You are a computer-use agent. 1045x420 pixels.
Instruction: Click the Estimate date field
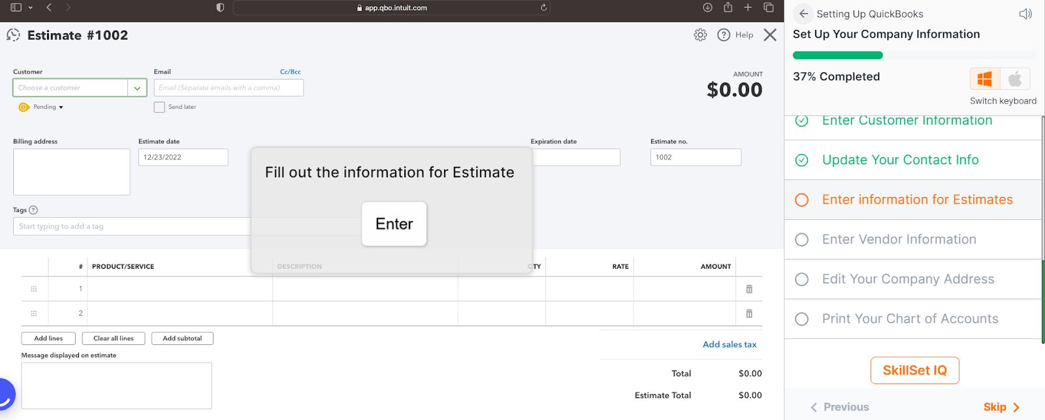[184, 157]
